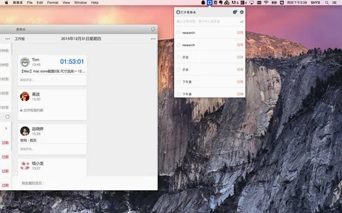Viewport: 342px width, 213px height.
Task: Click the name 蒋波 on the card
Action: tap(36, 94)
